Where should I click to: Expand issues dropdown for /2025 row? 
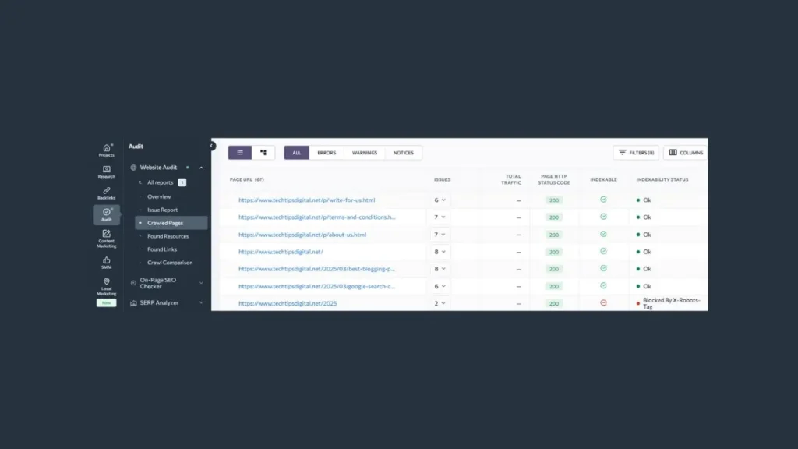(440, 303)
